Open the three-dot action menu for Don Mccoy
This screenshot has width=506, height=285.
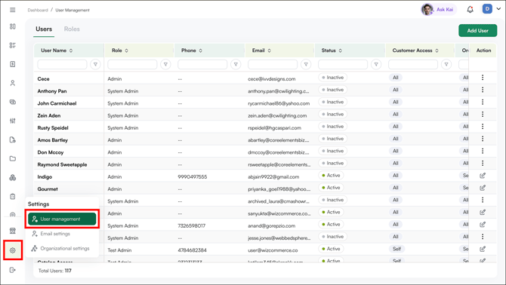click(x=483, y=151)
